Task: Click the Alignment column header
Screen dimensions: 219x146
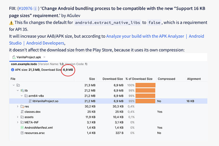Action: click(x=194, y=79)
